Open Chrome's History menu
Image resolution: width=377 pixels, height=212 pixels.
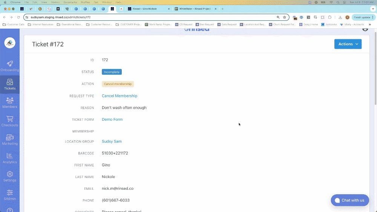[55, 2]
